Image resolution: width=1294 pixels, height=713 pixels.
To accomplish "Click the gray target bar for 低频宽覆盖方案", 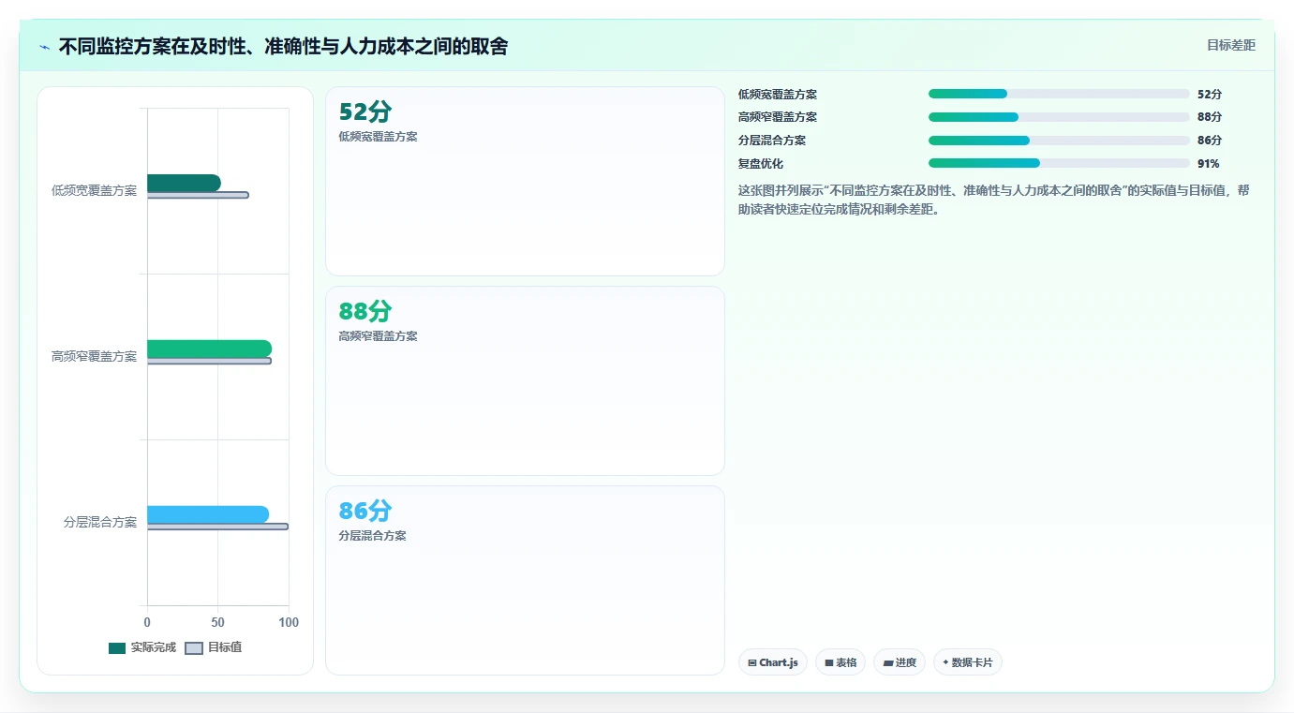I will [x=198, y=195].
